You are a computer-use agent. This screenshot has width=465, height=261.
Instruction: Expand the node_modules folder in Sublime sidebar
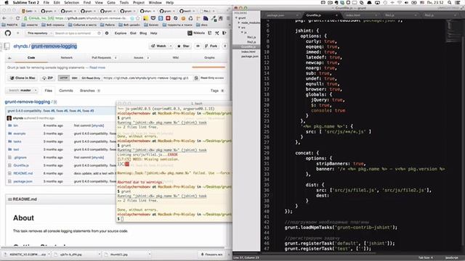click(239, 22)
